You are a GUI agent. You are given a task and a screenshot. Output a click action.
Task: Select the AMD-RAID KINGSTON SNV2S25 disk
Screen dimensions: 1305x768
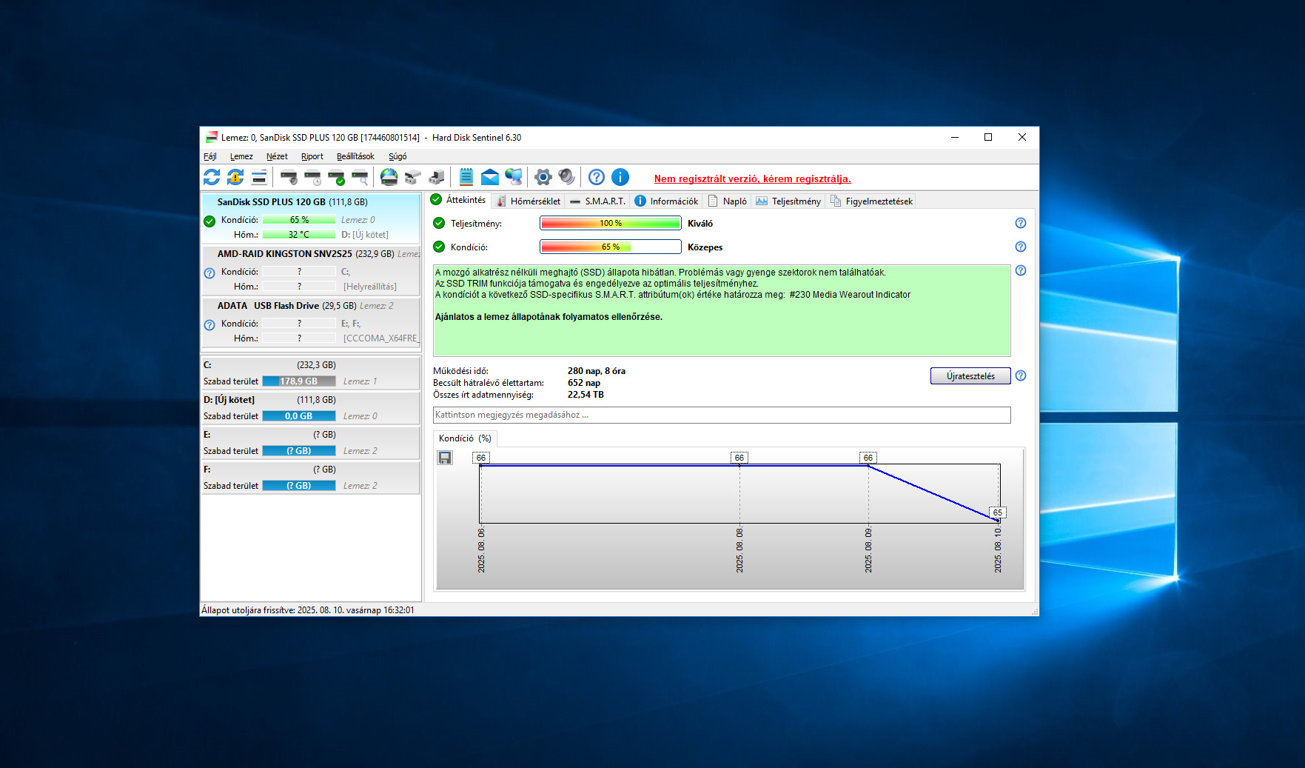(x=311, y=270)
